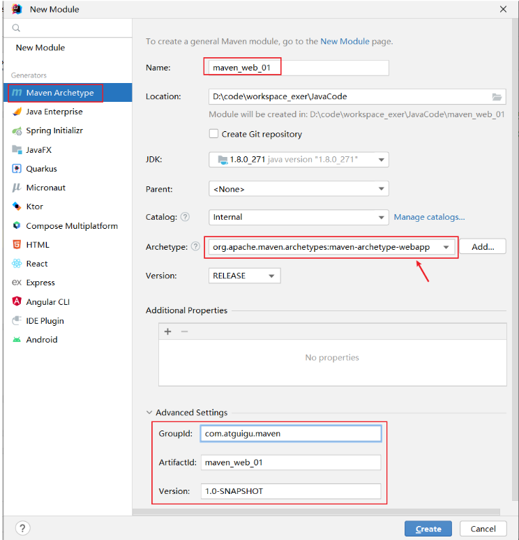
Task: Select Express generator label
Action: (40, 283)
